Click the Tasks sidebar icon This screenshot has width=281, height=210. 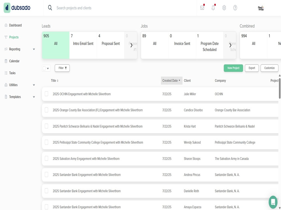(x=6, y=73)
